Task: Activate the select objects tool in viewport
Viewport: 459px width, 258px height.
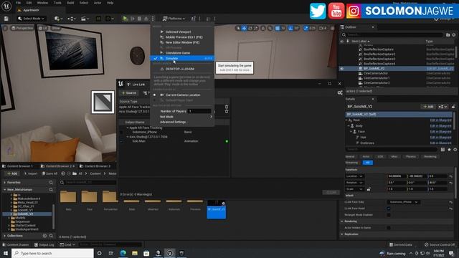Action: click(238, 28)
